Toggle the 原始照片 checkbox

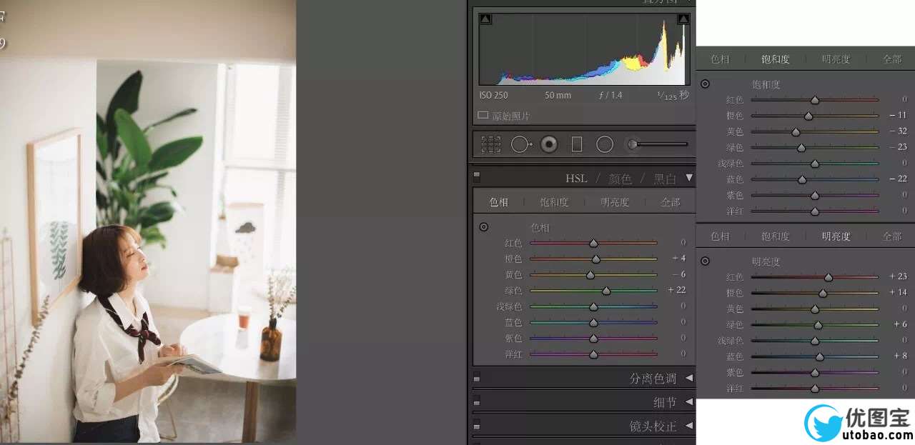[483, 115]
